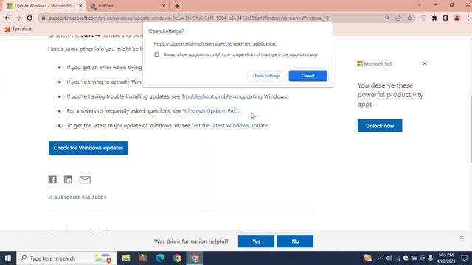
Task: Answer Yes to helpful feedback
Action: [x=256, y=241]
